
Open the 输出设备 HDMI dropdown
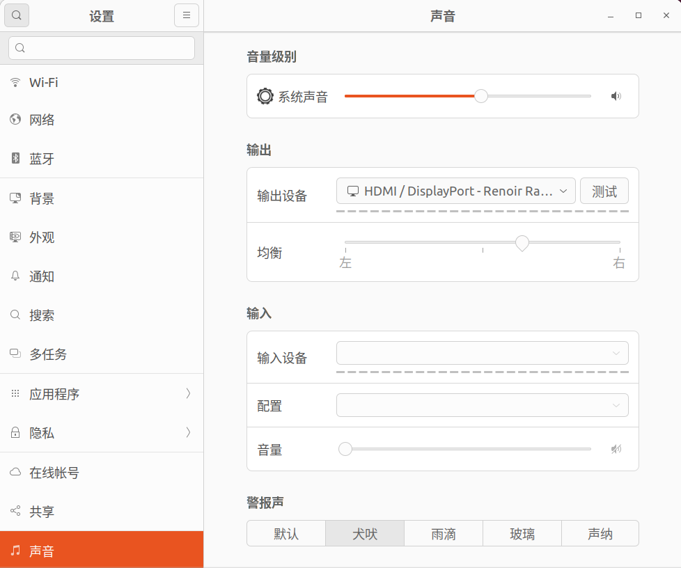(x=455, y=191)
